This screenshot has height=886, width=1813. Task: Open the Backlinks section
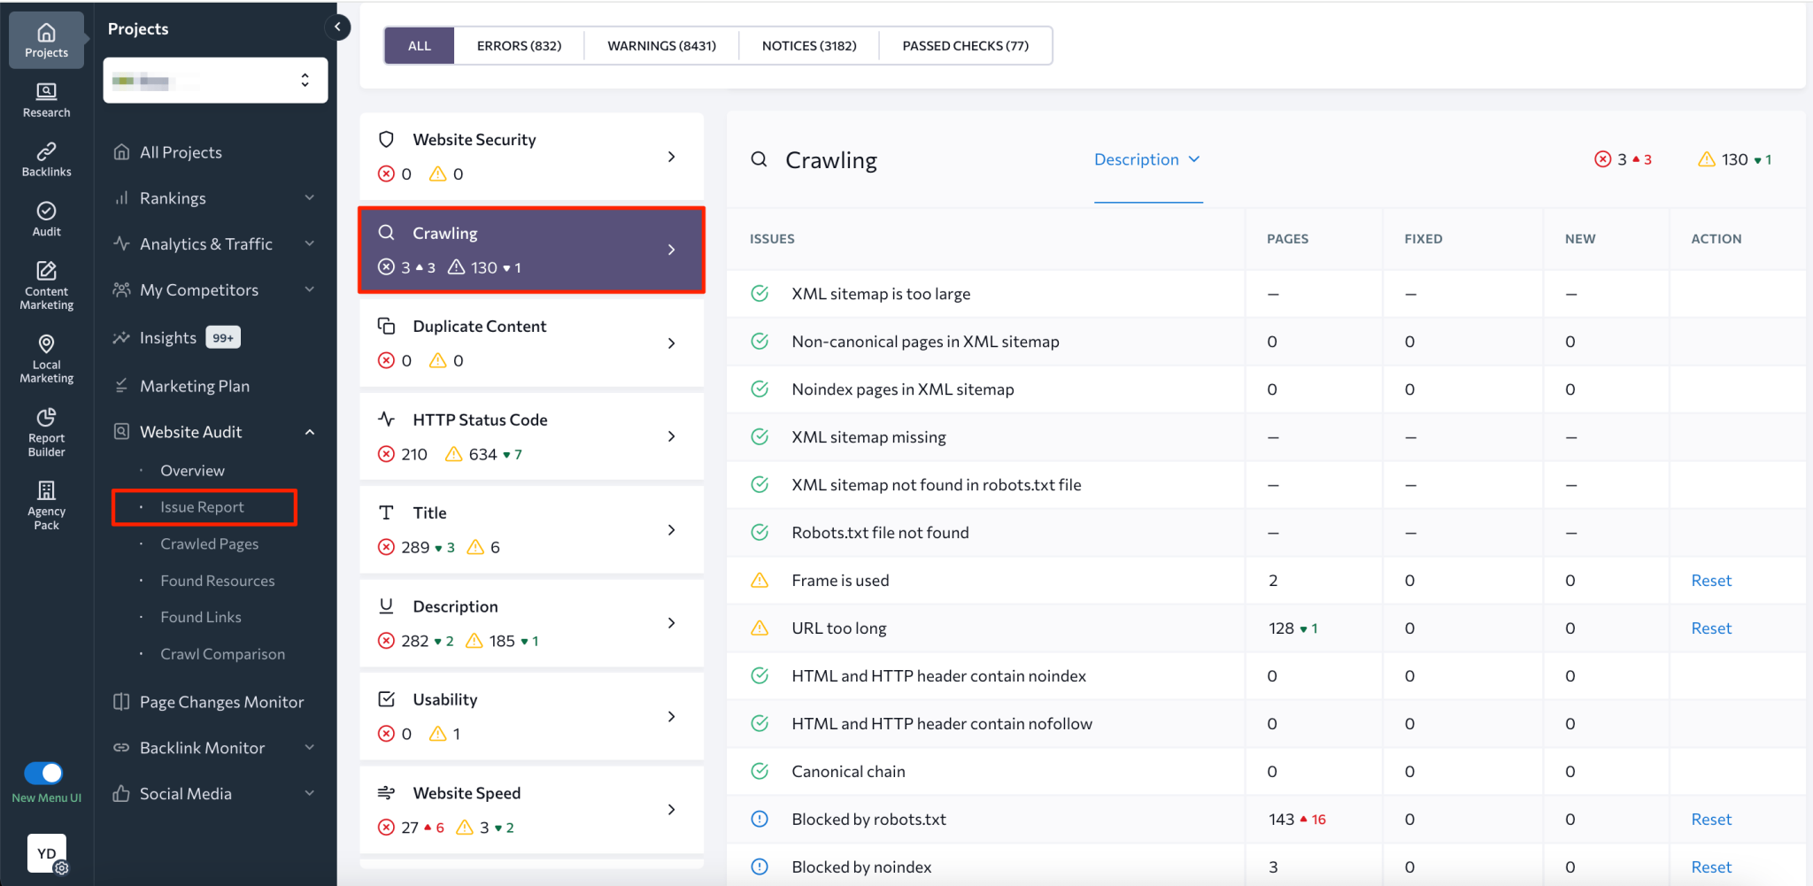tap(45, 159)
